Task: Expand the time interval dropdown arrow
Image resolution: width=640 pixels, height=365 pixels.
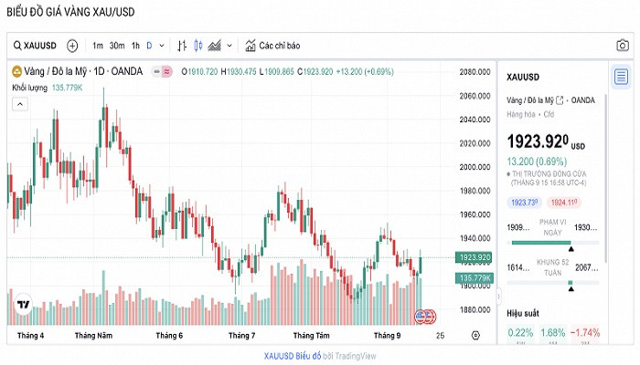Action: (162, 46)
